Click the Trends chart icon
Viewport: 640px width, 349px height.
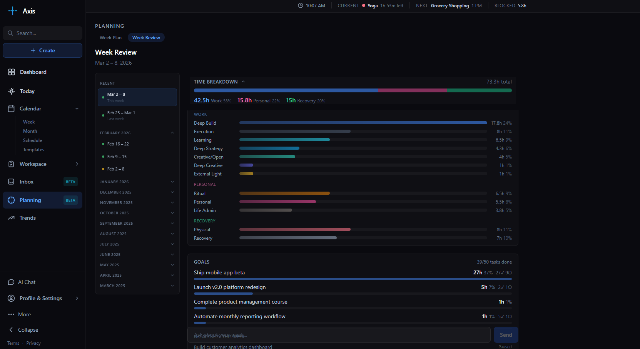tap(11, 218)
